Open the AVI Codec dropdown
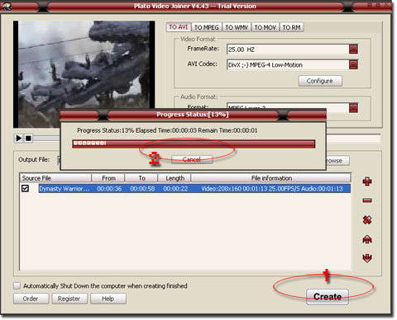 click(x=353, y=64)
